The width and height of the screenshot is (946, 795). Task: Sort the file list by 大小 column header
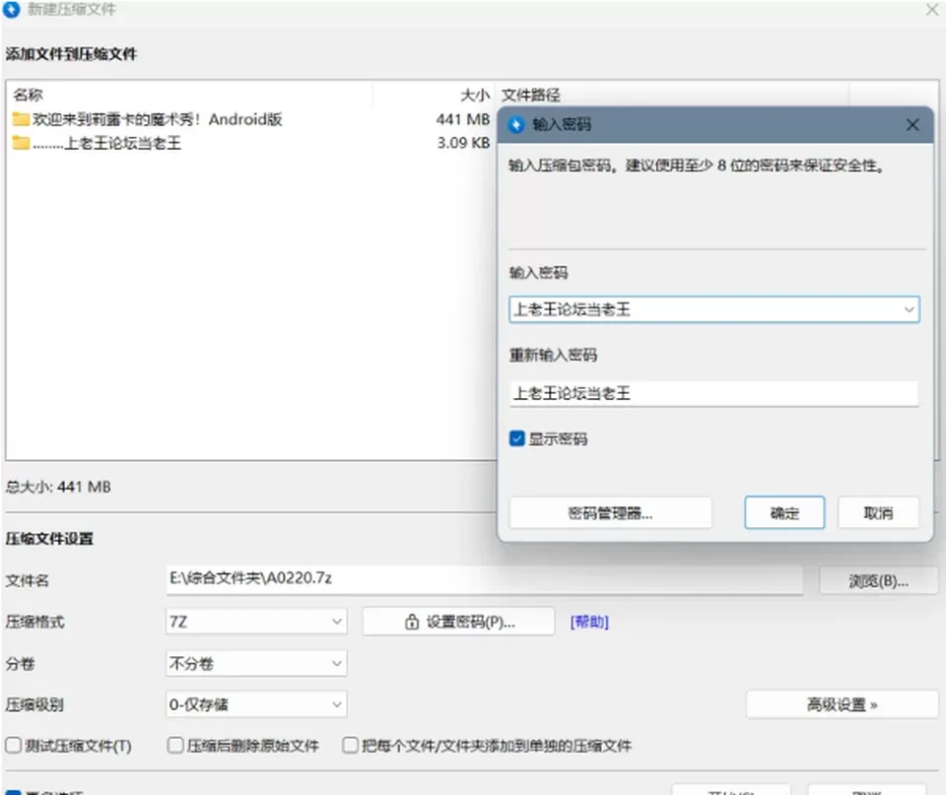pyautogui.click(x=475, y=95)
